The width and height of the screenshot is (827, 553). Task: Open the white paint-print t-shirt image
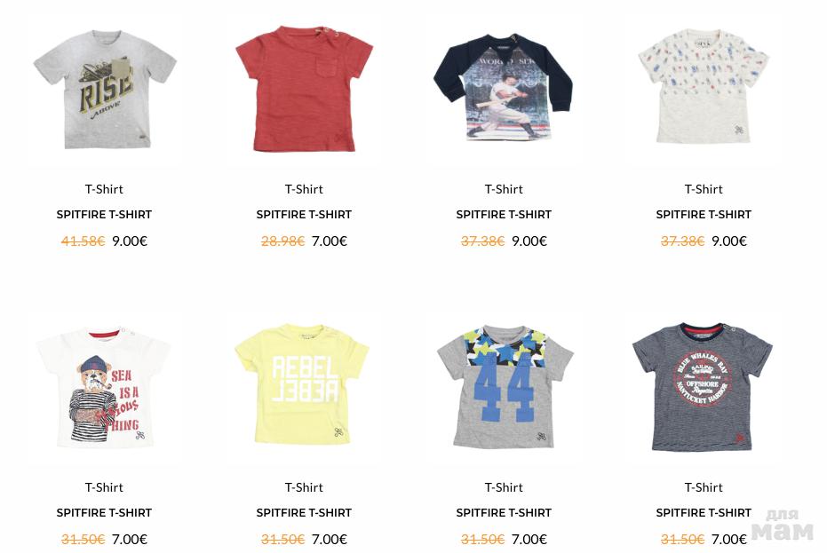coord(703,86)
